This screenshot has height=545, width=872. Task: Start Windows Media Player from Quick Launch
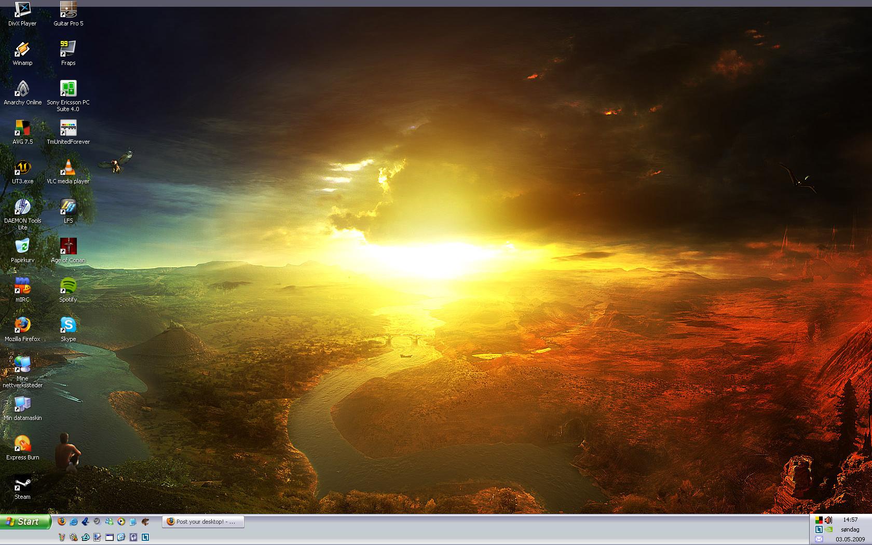click(x=121, y=521)
